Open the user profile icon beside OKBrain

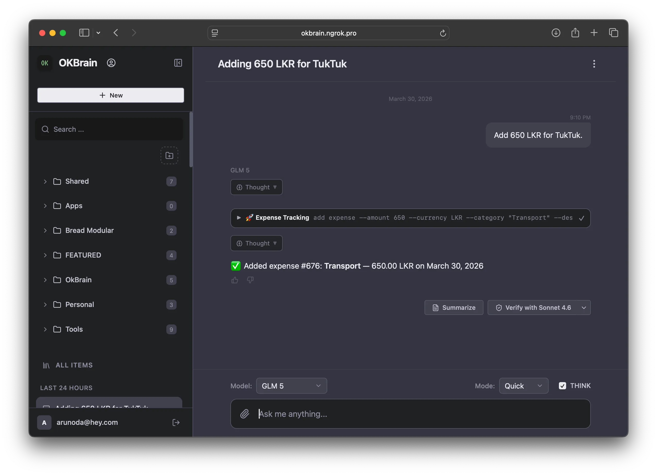tap(111, 63)
